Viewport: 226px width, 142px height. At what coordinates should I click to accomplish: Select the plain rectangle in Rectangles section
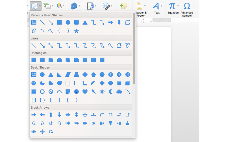(34, 60)
